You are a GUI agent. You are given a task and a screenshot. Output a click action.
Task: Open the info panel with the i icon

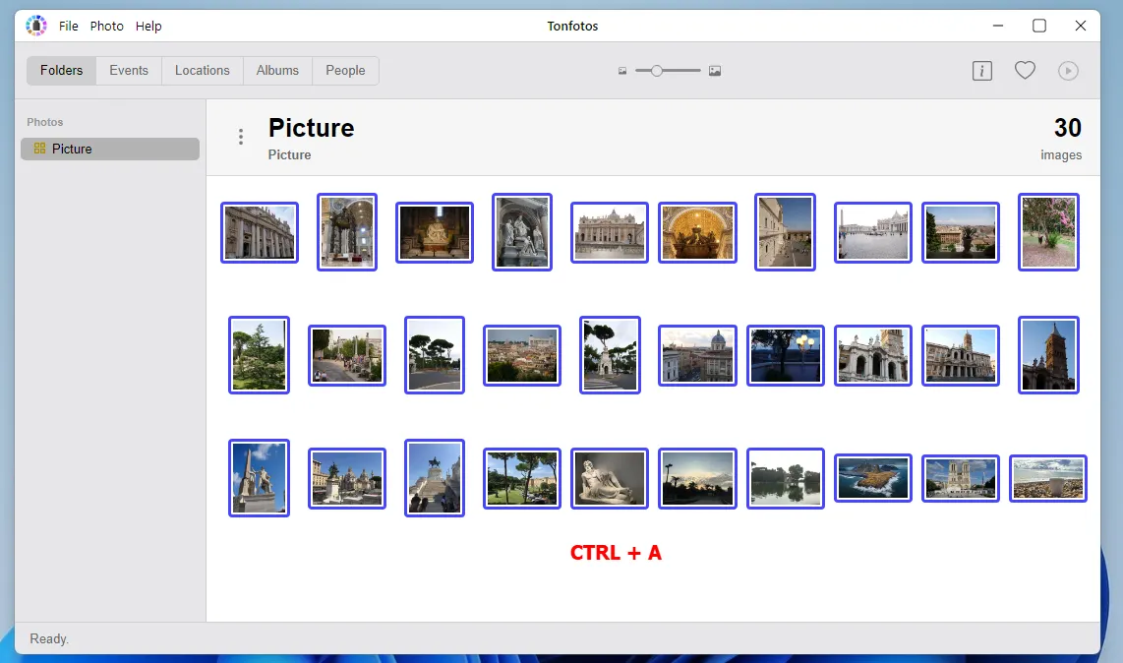tap(981, 70)
